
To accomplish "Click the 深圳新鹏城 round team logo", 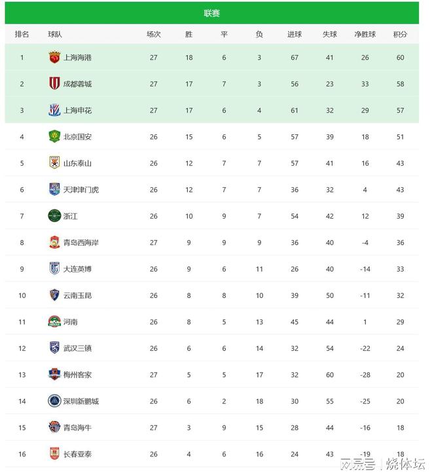I will tap(54, 401).
